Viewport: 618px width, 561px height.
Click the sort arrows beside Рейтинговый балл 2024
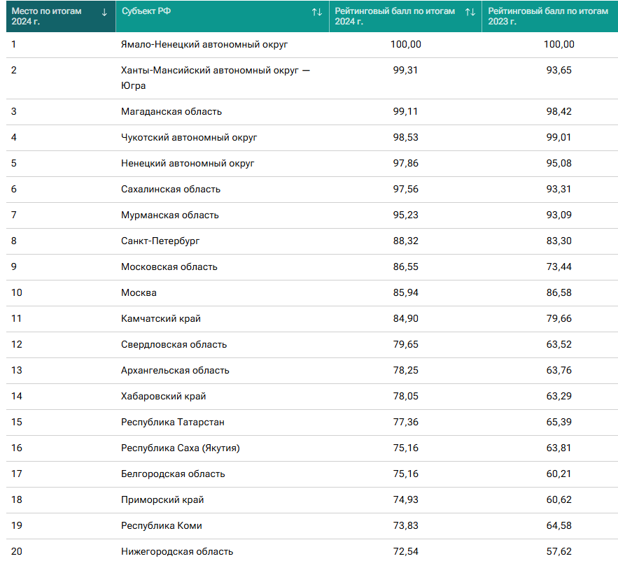[470, 12]
